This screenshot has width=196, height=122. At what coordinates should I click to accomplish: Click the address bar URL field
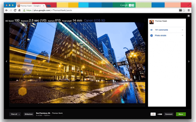[x=100, y=10]
